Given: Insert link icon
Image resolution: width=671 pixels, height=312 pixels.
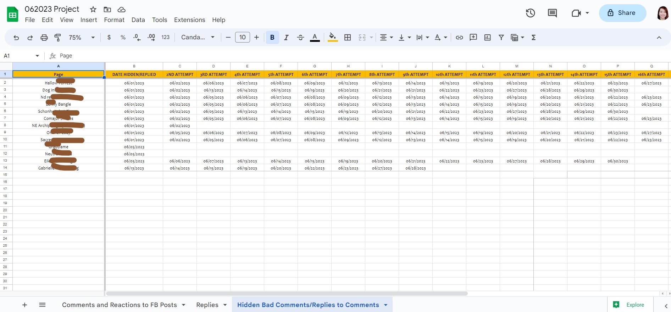Looking at the screenshot, I should (459, 37).
